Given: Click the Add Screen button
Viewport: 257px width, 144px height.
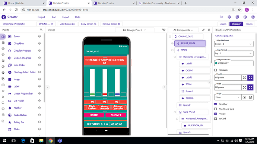Looking at the screenshot, I should [x=67, y=24].
